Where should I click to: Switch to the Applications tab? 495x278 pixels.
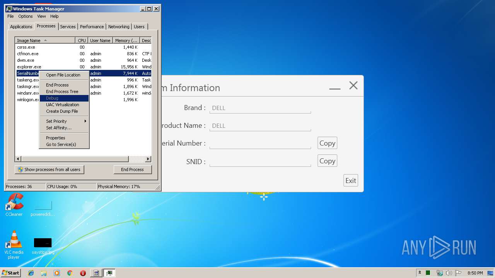tap(21, 27)
